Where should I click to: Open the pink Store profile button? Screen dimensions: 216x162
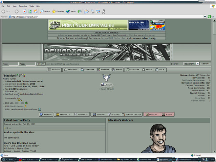[x=167, y=114]
